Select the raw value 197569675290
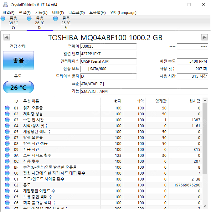The height and width of the screenshot is (212, 211). 187,185
